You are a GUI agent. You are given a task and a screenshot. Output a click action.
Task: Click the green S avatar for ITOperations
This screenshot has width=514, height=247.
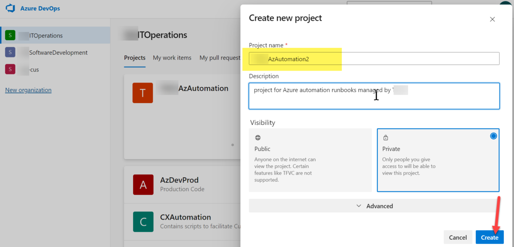pyautogui.click(x=10, y=35)
